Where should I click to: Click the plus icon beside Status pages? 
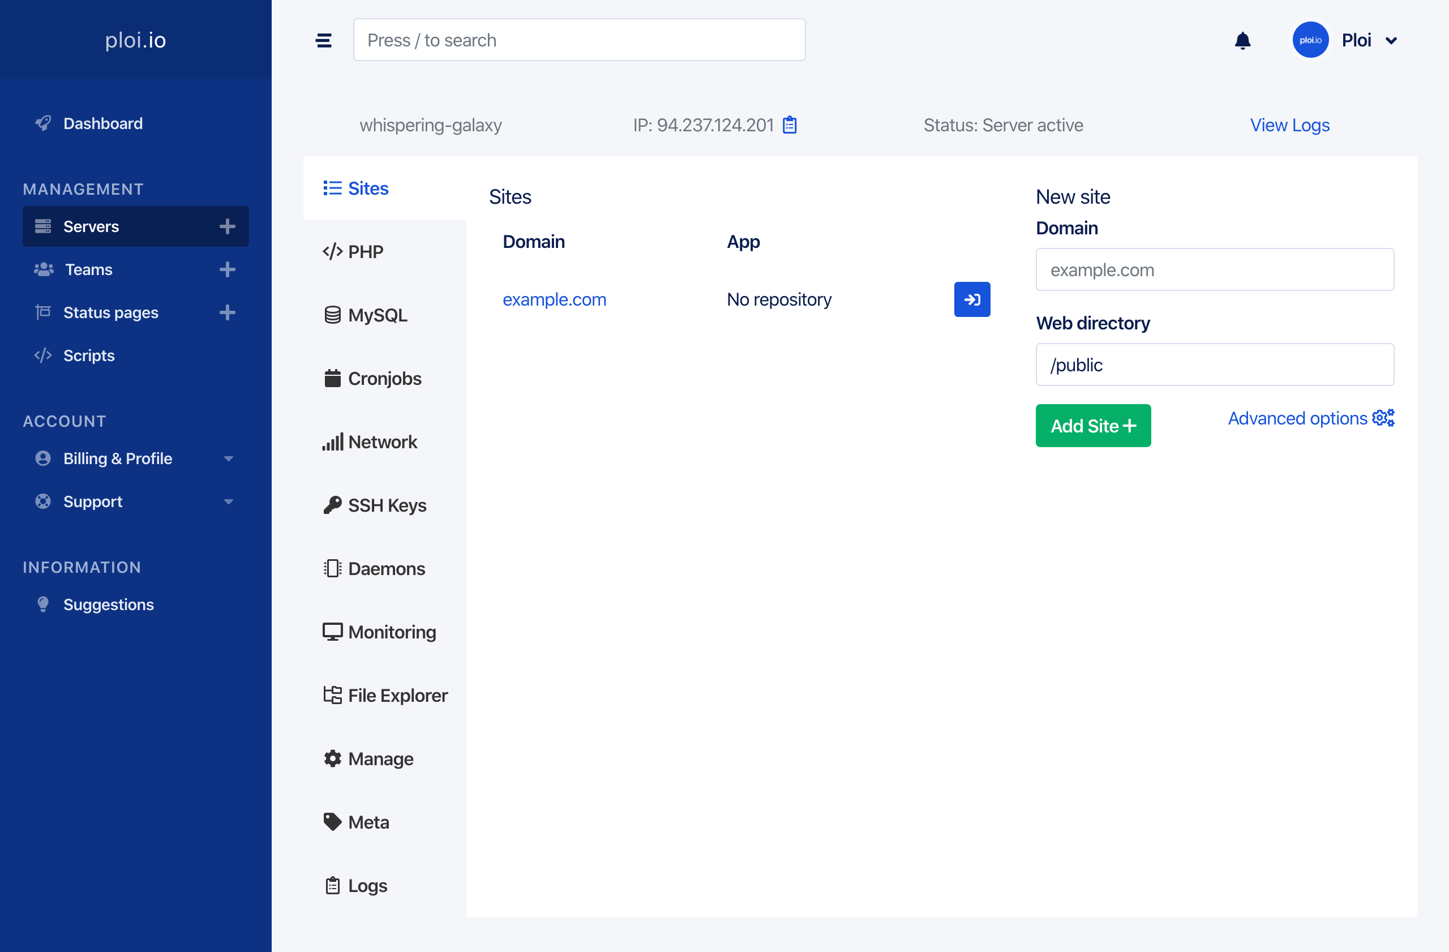(227, 312)
